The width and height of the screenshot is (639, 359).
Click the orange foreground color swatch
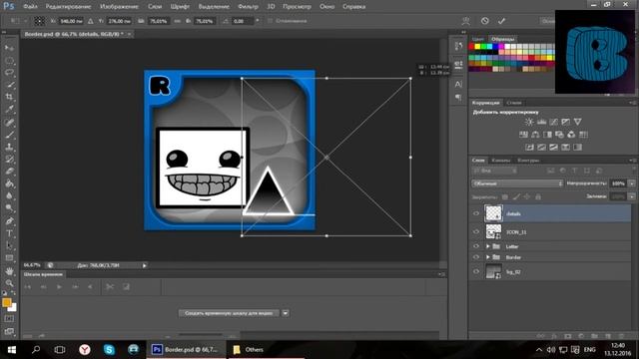tap(7, 302)
